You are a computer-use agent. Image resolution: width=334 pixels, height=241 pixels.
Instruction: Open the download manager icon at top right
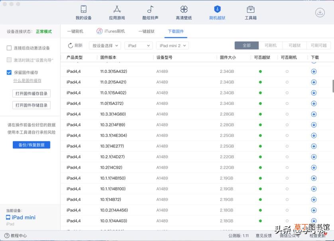point(320,13)
